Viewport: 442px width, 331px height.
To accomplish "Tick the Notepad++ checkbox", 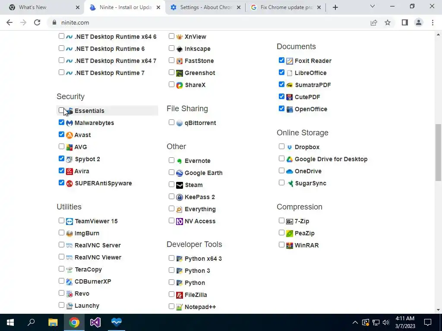I will (171, 306).
